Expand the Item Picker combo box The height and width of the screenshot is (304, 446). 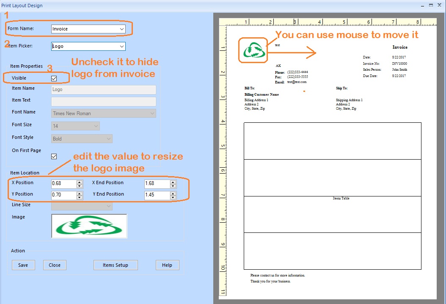click(x=122, y=46)
